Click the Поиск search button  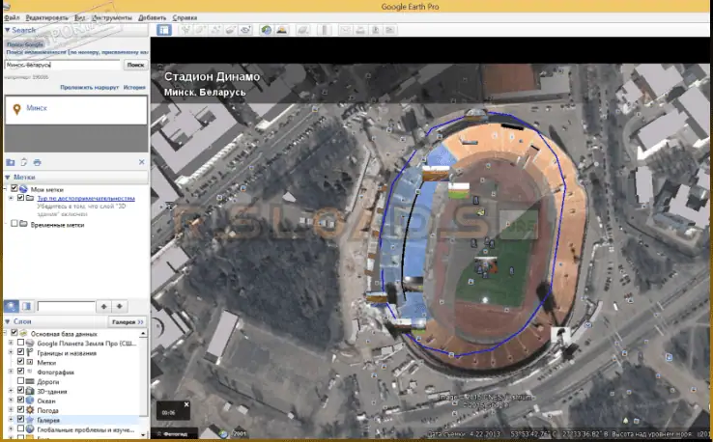[135, 65]
